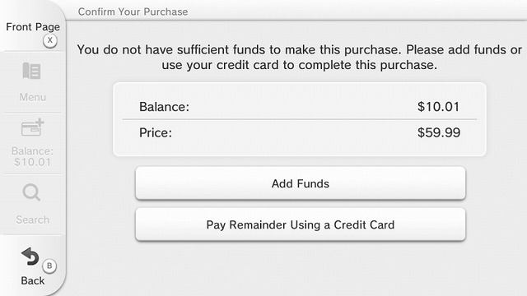
Task: Click the insufficient funds message text
Action: pyautogui.click(x=299, y=57)
